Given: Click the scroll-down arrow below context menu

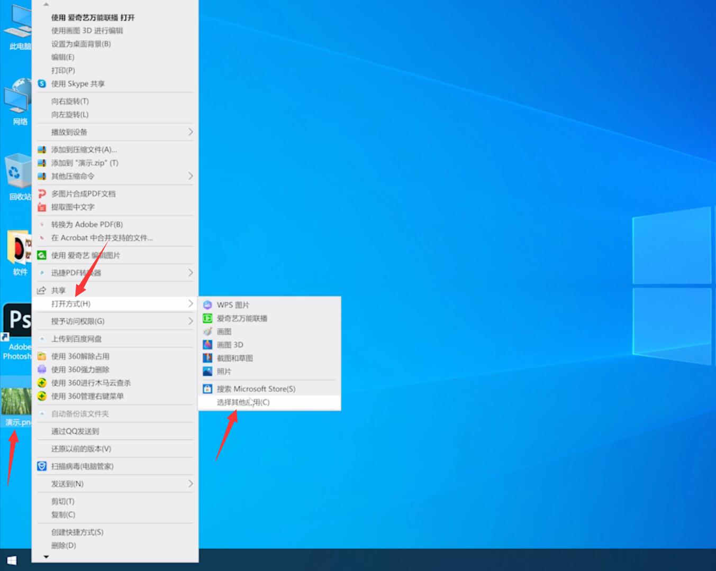Looking at the screenshot, I should pos(46,557).
